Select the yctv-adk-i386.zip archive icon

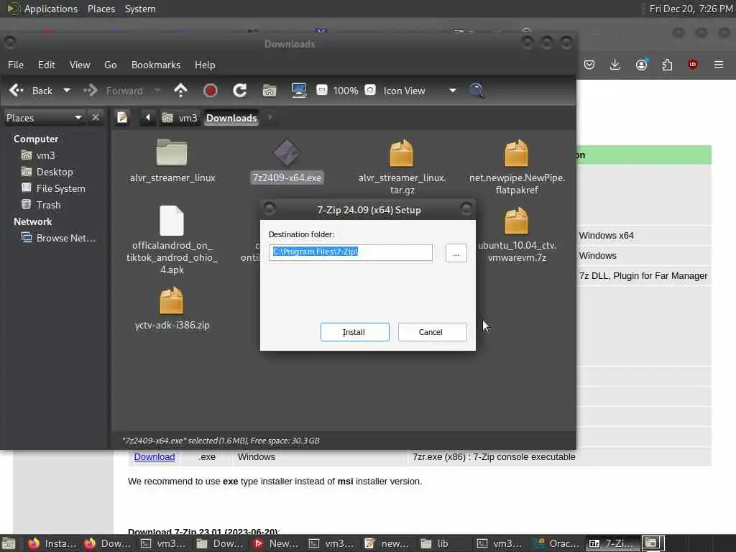[x=171, y=300]
